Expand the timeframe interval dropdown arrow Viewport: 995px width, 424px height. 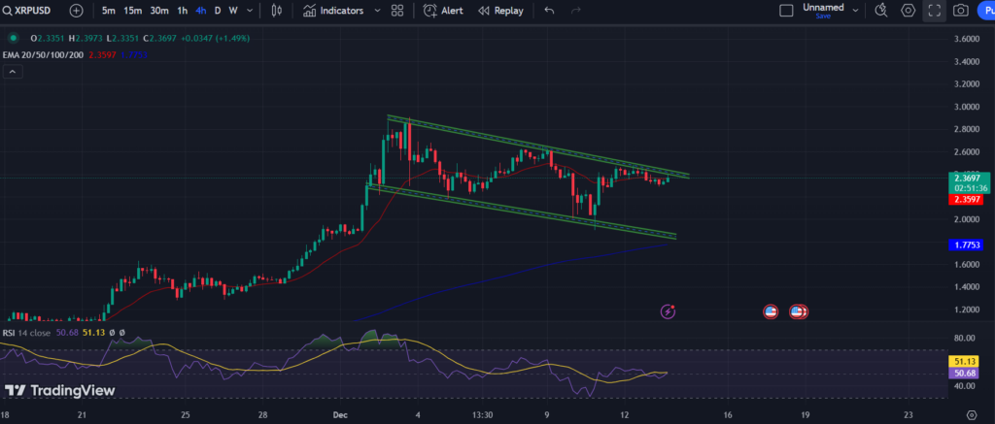(x=250, y=11)
